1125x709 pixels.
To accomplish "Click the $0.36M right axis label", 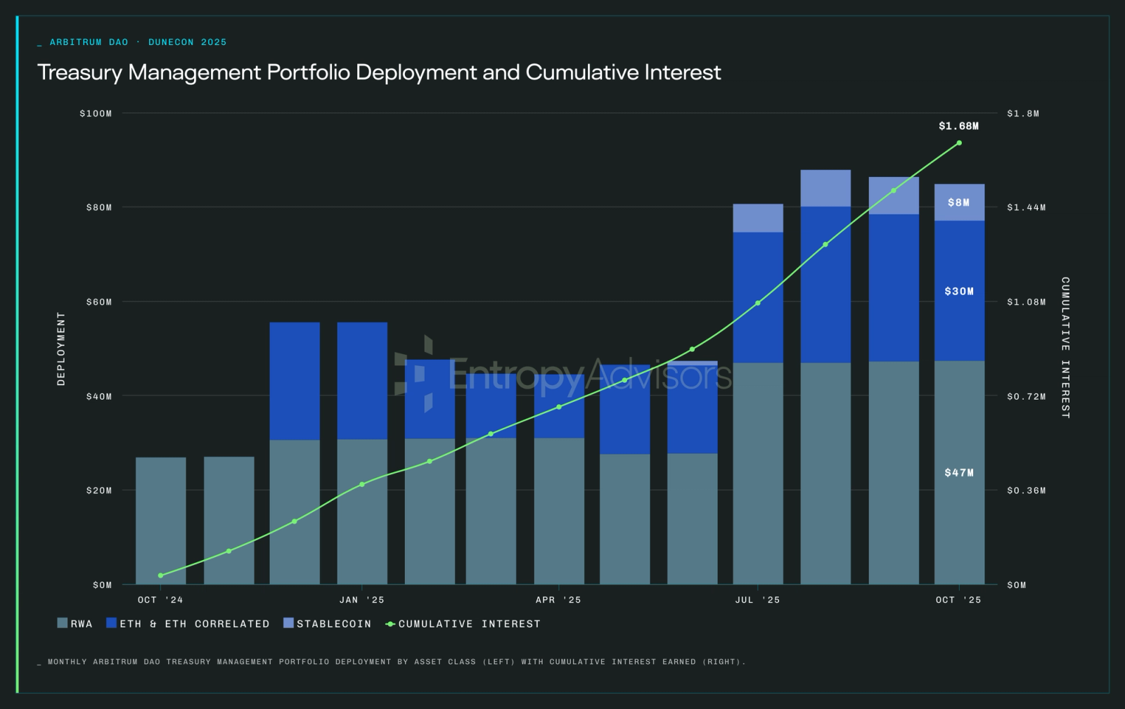I will tap(1027, 490).
